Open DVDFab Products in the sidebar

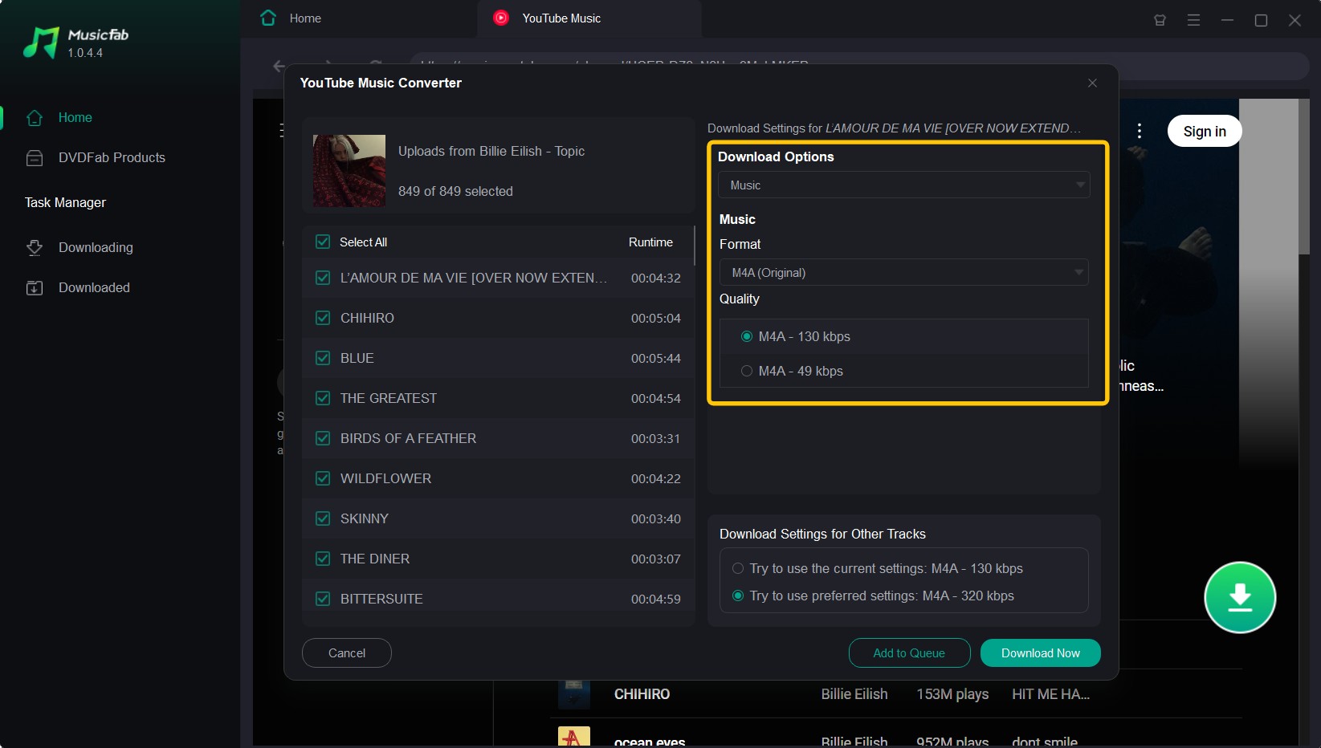click(112, 158)
